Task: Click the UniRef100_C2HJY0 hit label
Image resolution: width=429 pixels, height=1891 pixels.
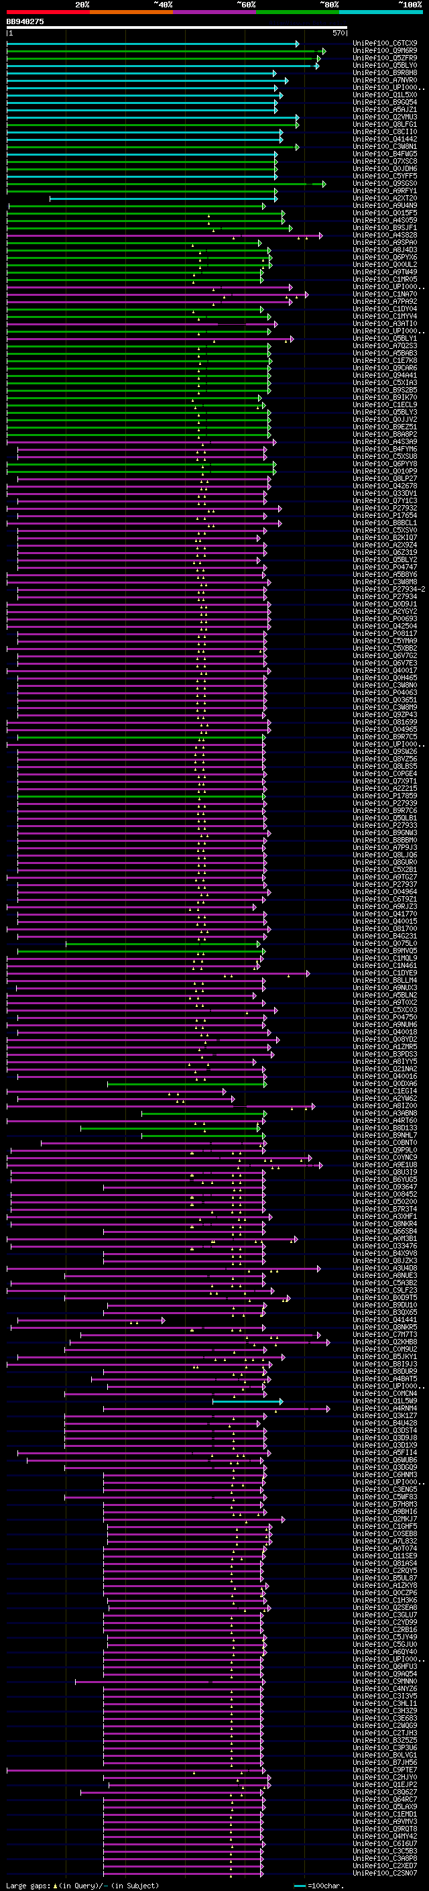Action: pos(385,1778)
